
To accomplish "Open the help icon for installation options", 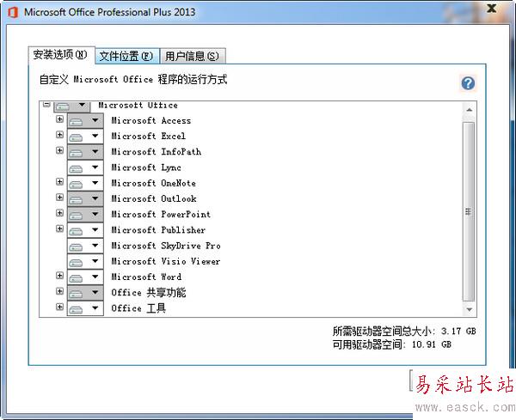I will tap(468, 83).
